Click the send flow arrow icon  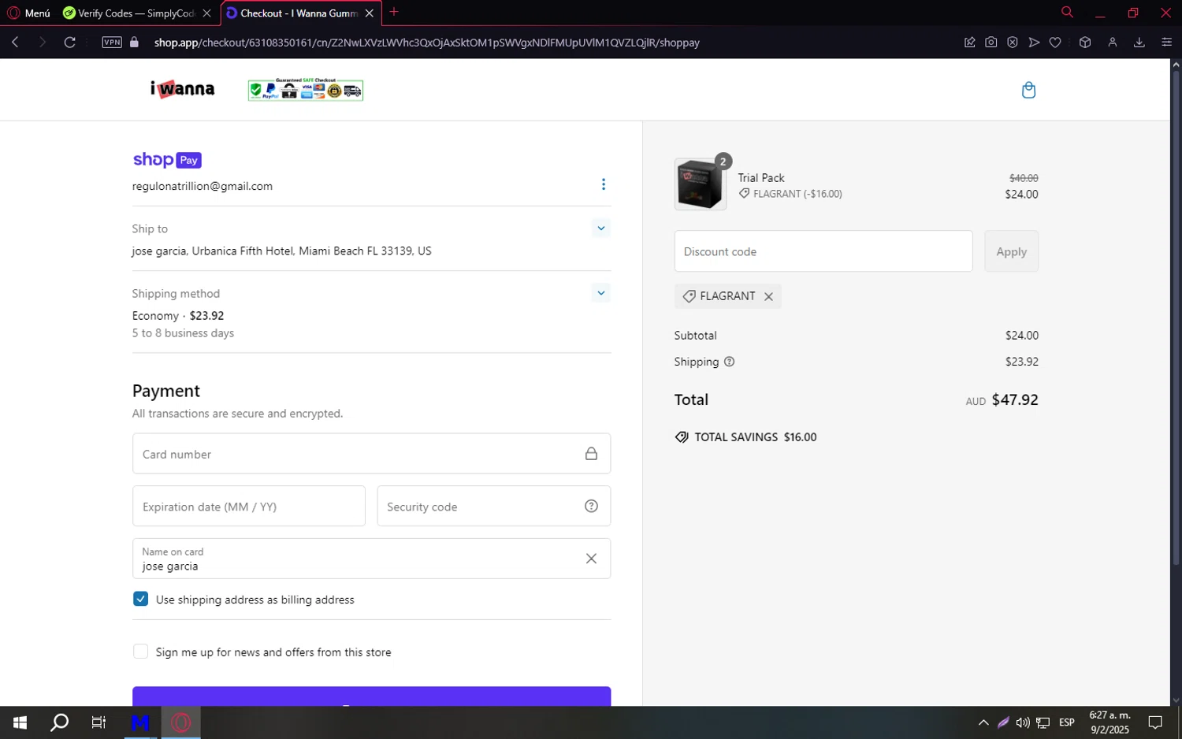(1034, 43)
